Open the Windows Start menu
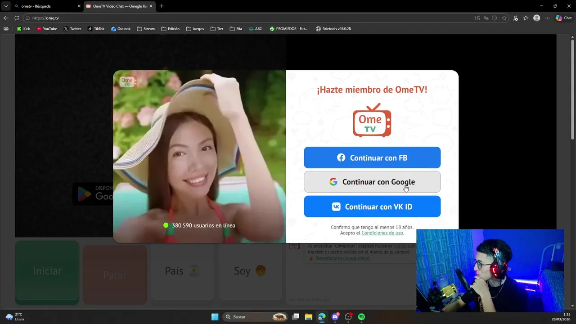The height and width of the screenshot is (324, 576). click(x=215, y=317)
